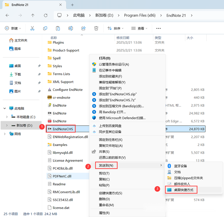This screenshot has width=224, height=217.
Task: Open the 排序 sort dropdown
Action: (x=116, y=28)
